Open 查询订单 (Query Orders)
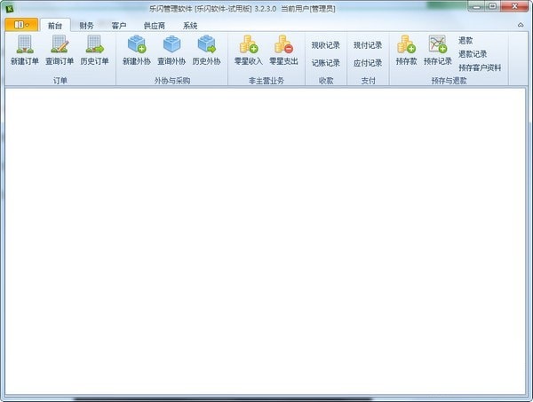The width and height of the screenshot is (533, 402). pos(60,45)
